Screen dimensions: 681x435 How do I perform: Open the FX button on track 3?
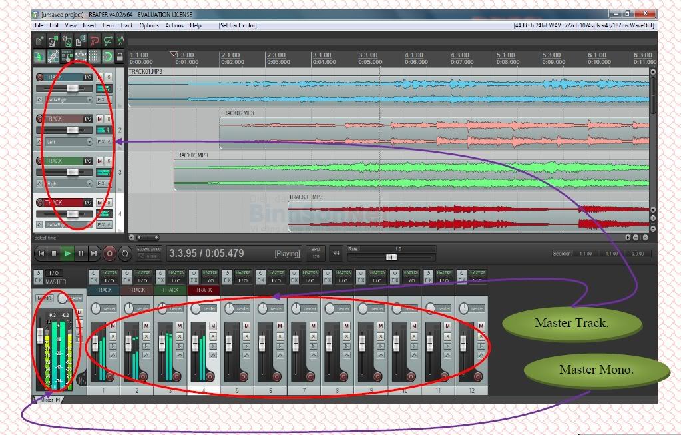(x=101, y=183)
